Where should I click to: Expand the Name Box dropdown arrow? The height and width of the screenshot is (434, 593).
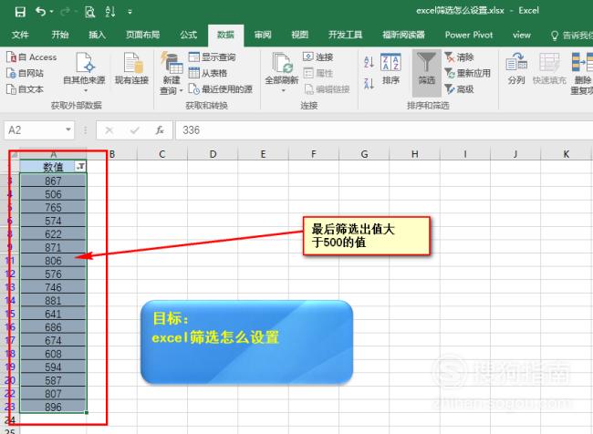click(x=68, y=129)
